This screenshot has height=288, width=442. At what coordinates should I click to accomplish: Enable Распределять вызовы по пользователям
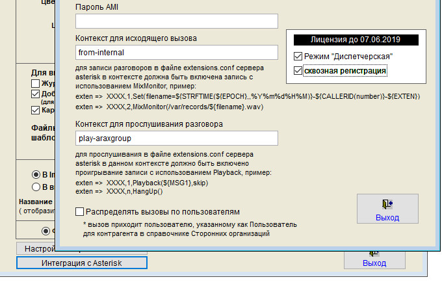(x=81, y=211)
